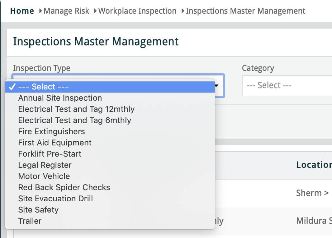
Task: Select 'Annual Site Inspection' option
Action: pyautogui.click(x=60, y=98)
